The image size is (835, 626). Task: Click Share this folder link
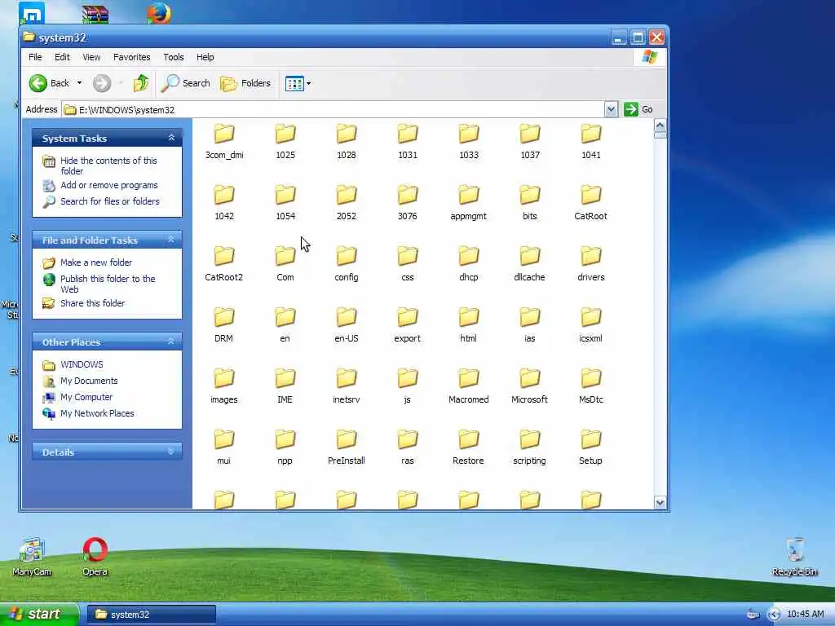tap(93, 303)
